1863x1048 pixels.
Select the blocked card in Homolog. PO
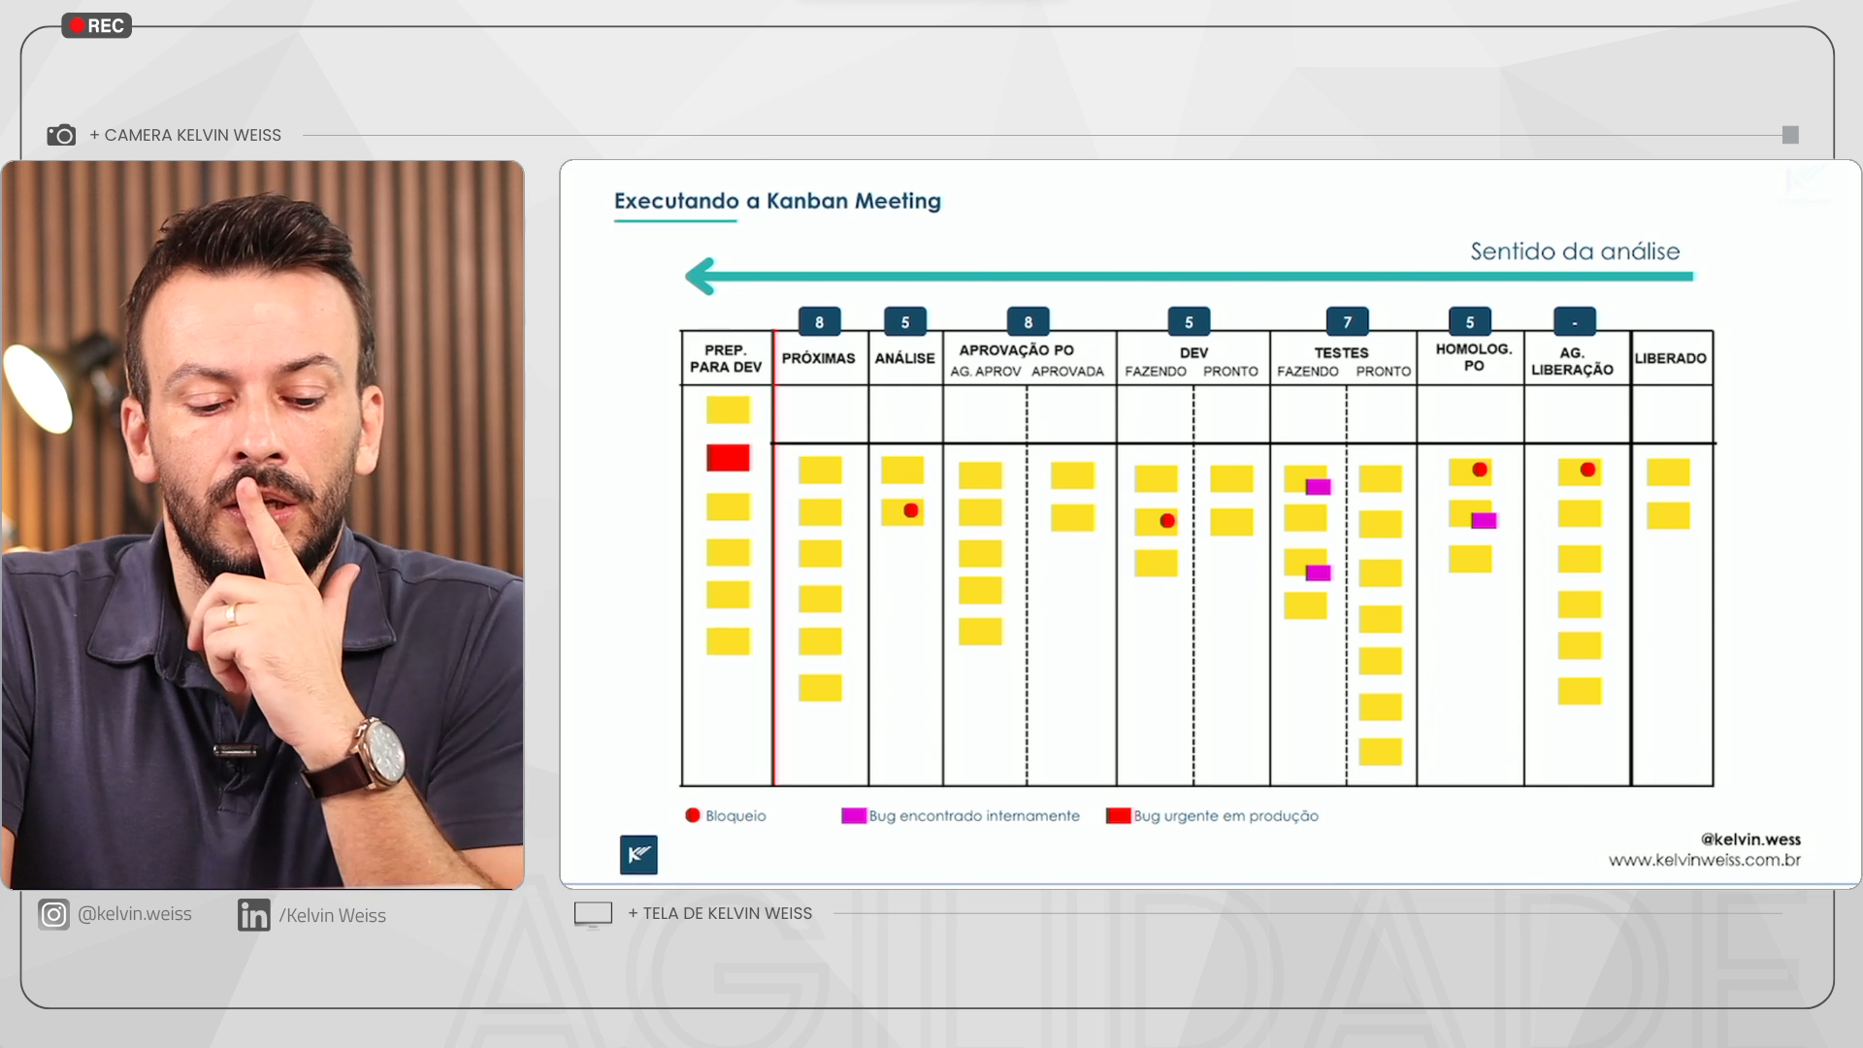point(1470,472)
